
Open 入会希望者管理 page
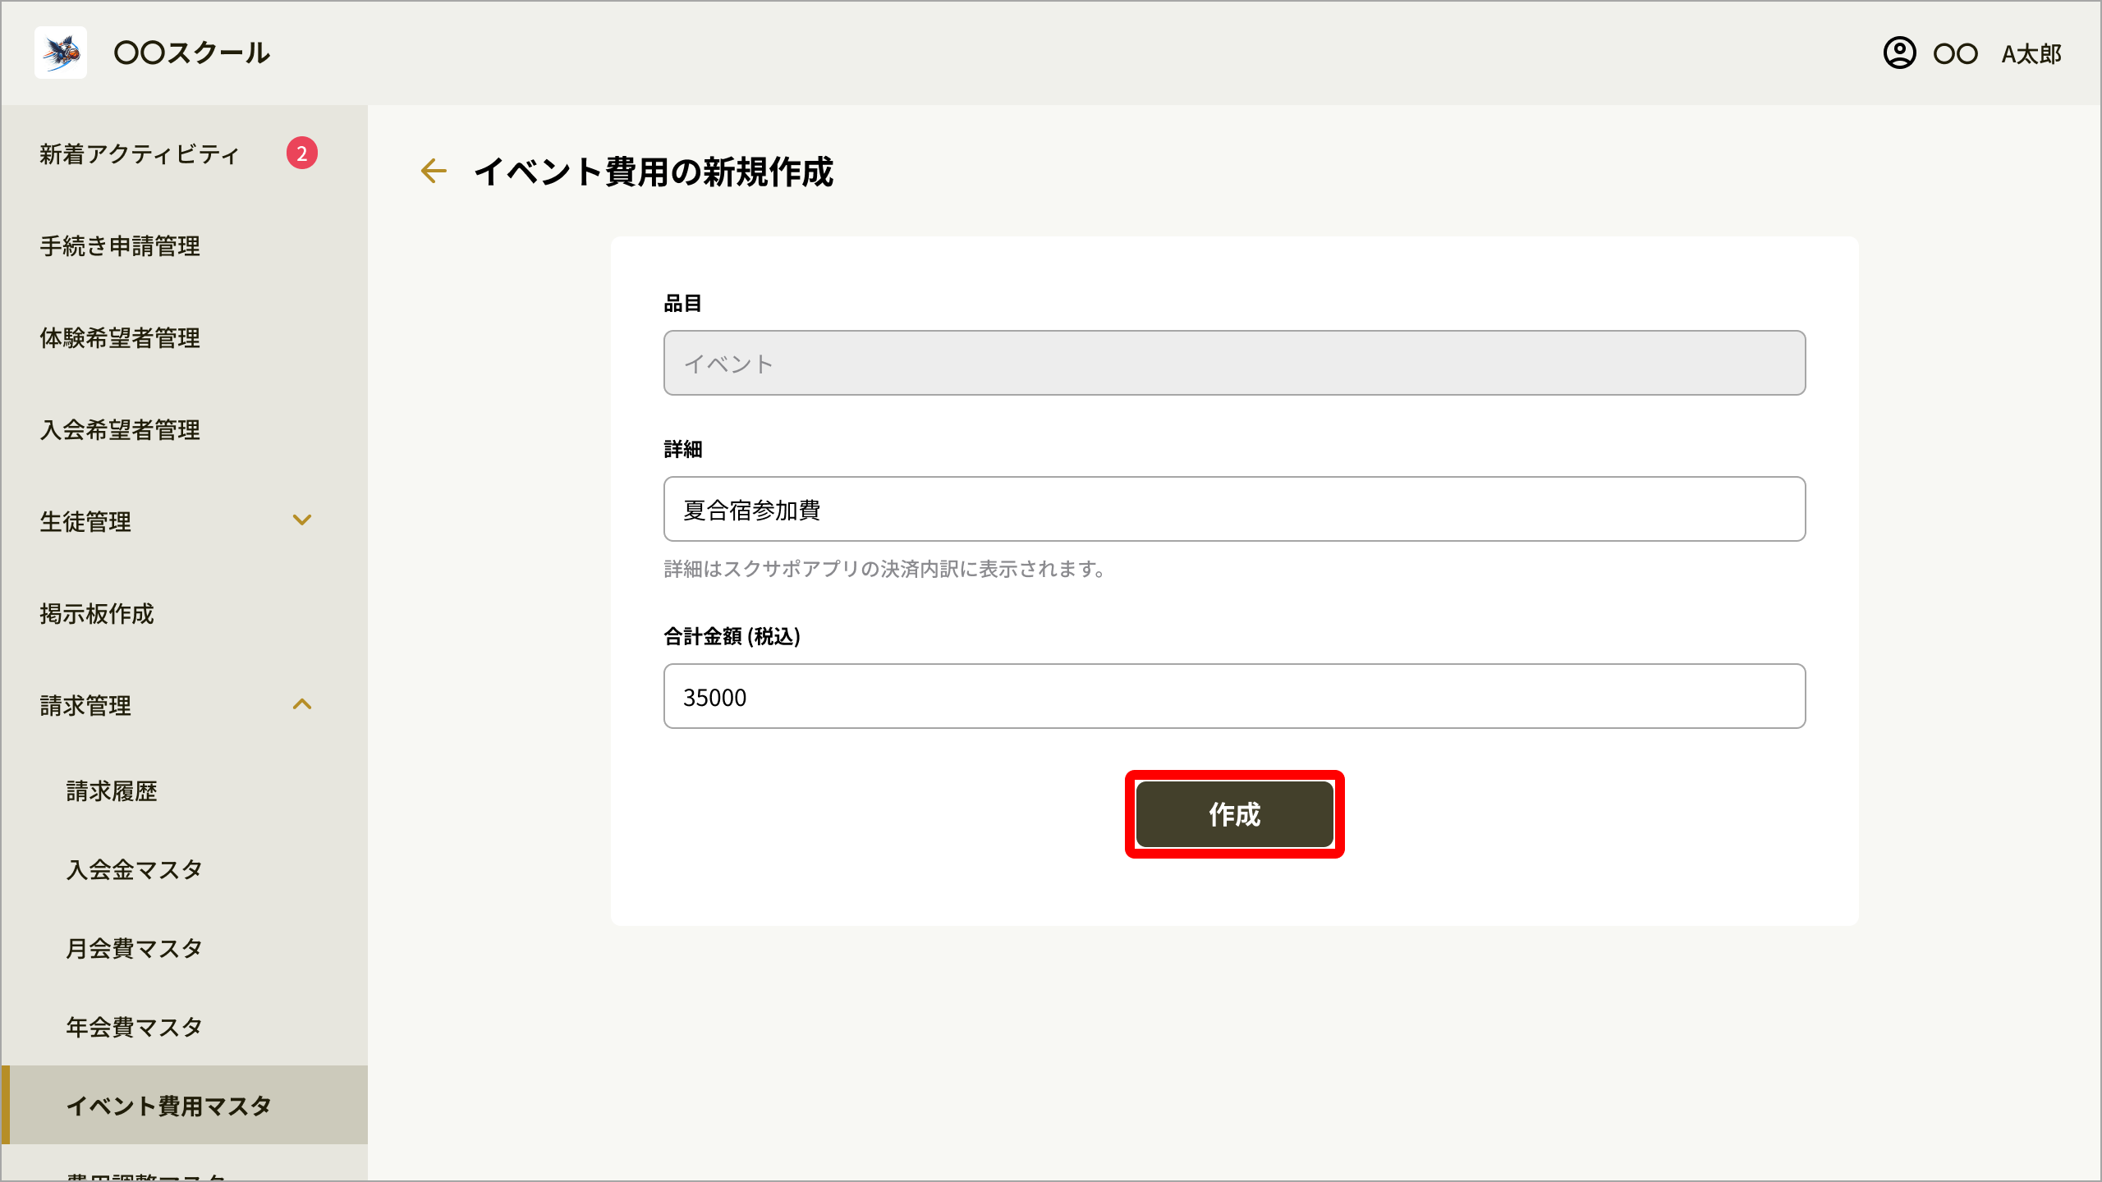pos(120,430)
